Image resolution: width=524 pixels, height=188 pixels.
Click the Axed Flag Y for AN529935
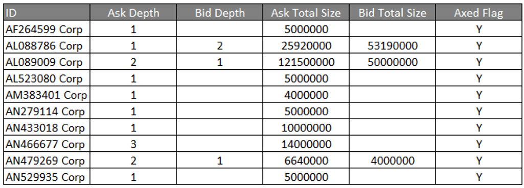click(479, 177)
